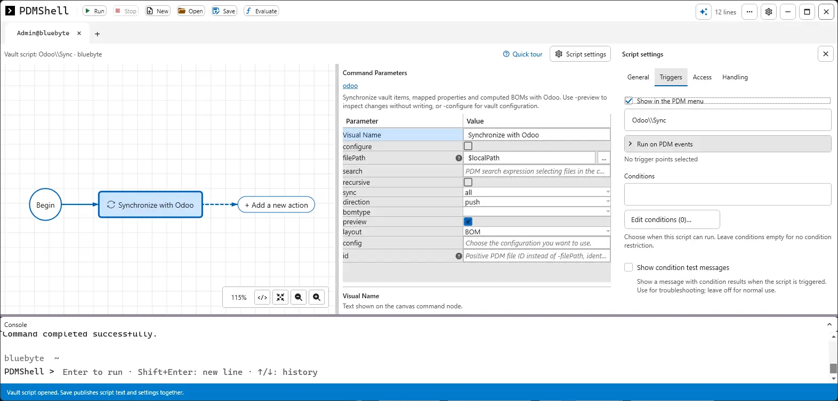Screen dimensions: 838x401
Task: Close the Script settings panel
Action: pos(825,54)
